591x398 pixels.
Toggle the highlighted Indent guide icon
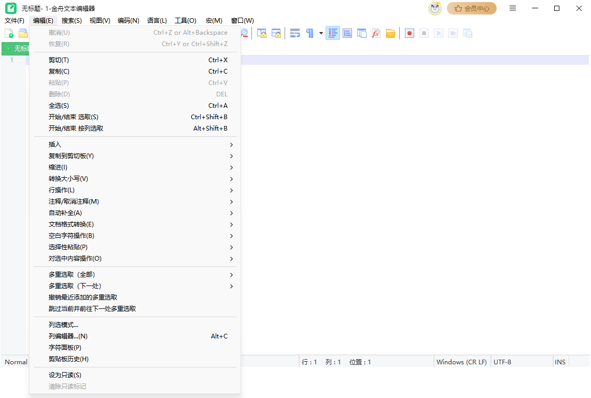point(333,33)
